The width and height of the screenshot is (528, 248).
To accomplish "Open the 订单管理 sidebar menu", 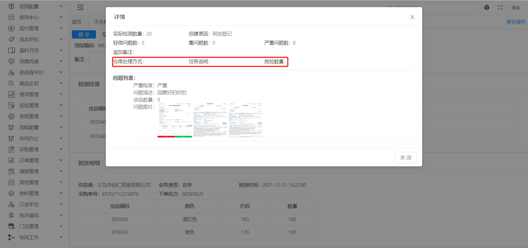I will [29, 160].
